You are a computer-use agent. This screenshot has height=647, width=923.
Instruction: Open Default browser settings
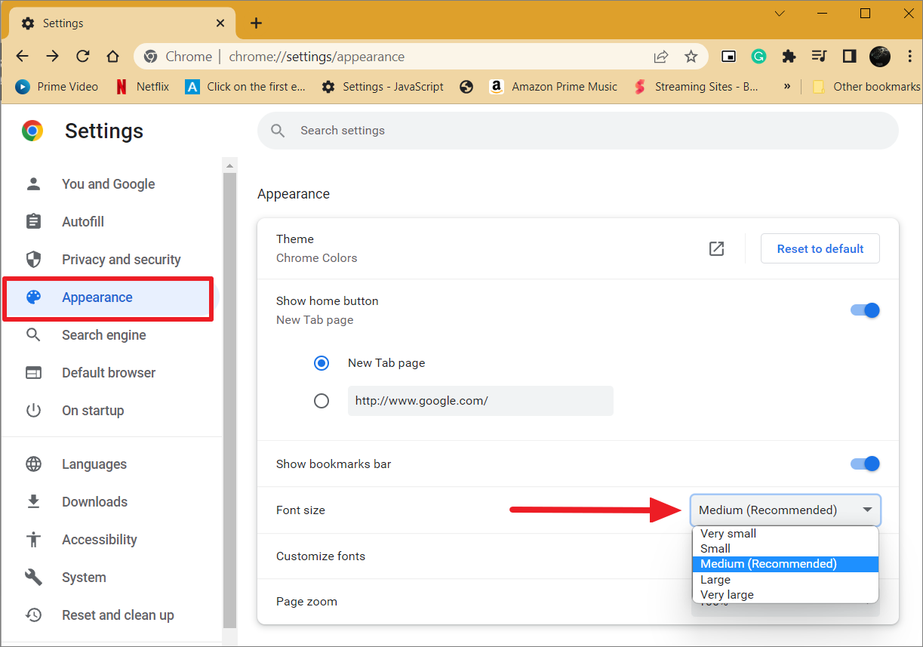(x=109, y=373)
